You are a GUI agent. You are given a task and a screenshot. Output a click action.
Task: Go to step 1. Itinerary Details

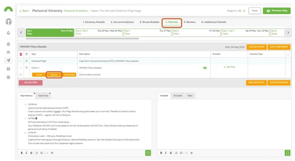tap(94, 22)
